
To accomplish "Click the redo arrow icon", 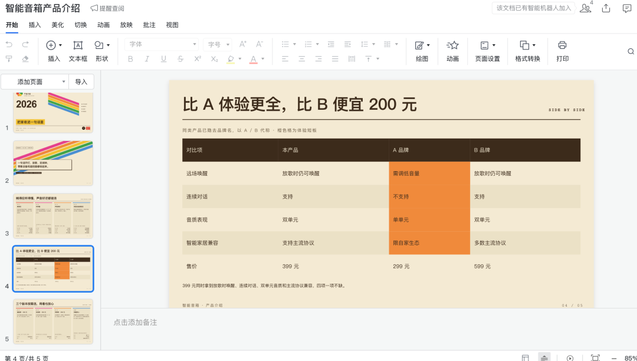I will tap(25, 44).
